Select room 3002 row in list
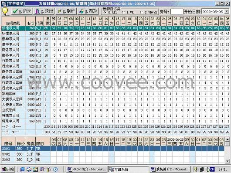Screen dimensions: 231x173 coord(113,154)
